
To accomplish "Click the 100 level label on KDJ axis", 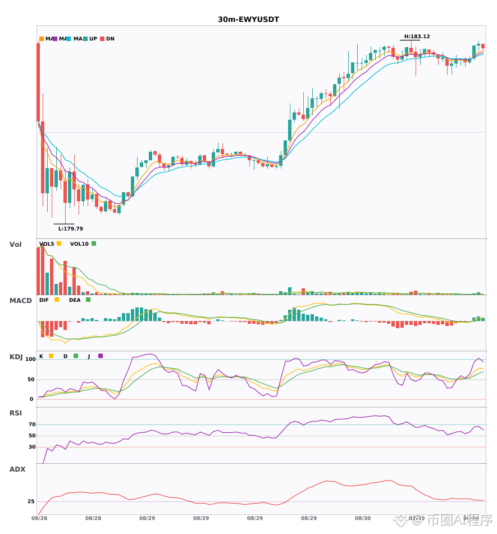I will point(30,359).
